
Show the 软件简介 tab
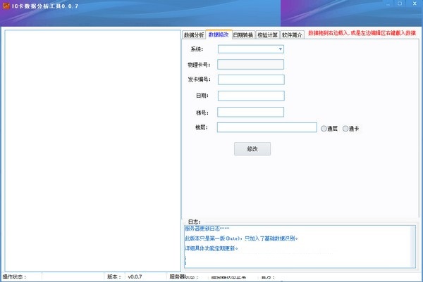[x=292, y=34]
